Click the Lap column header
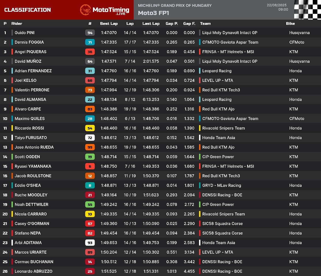This screenshot has width=321, height=276. [x=130, y=23]
